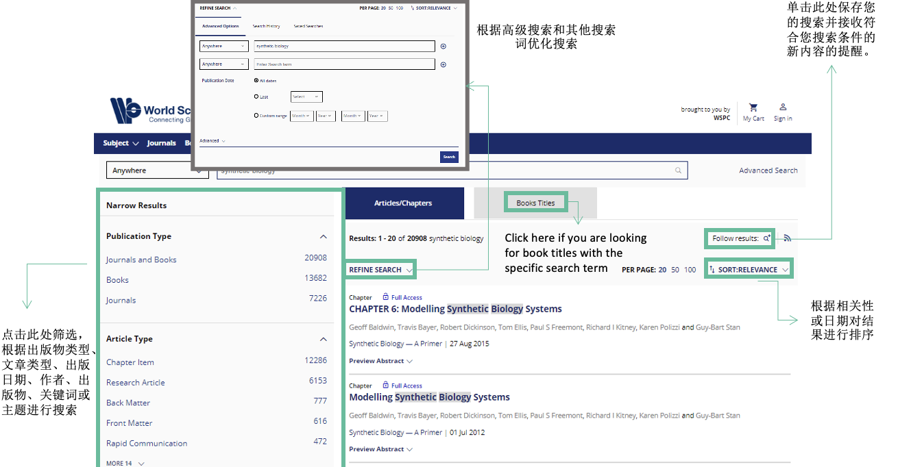
Task: Click the Enter Search term input field
Action: pos(344,64)
